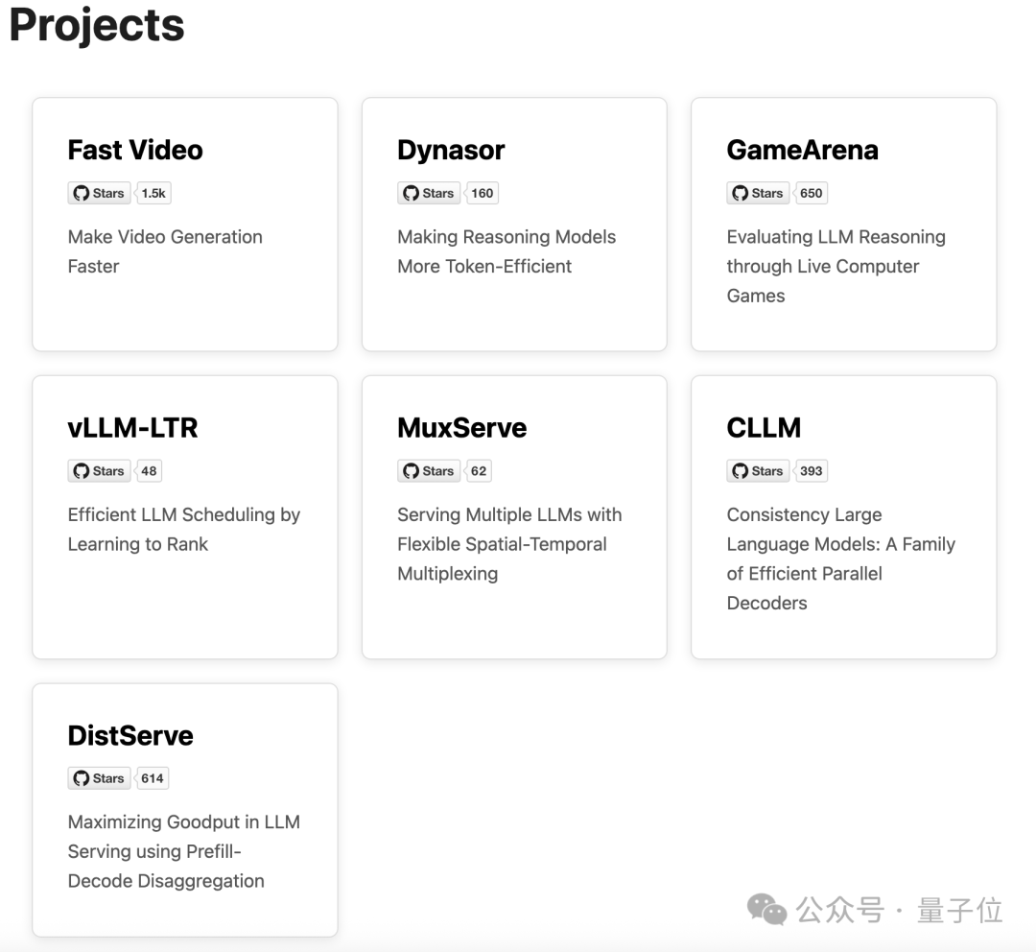The width and height of the screenshot is (1036, 952).
Task: Click the GitHub icon on Dynasor card
Action: pos(411,193)
